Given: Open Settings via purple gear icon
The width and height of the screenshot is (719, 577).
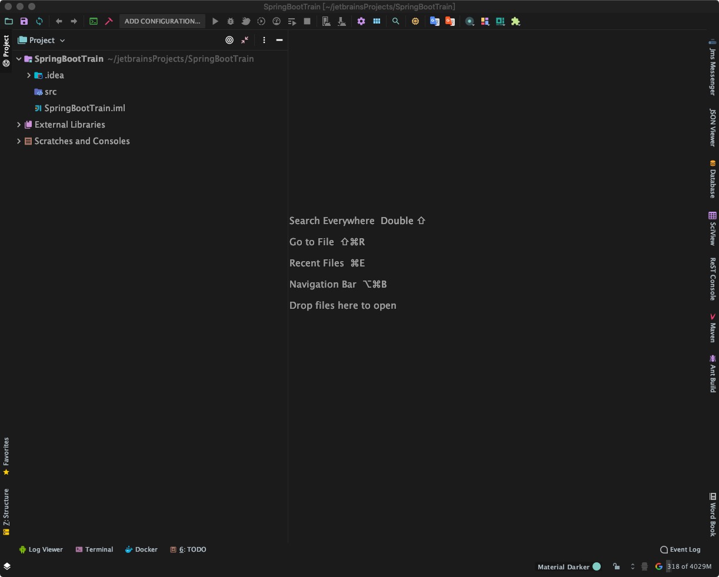Looking at the screenshot, I should [x=361, y=21].
